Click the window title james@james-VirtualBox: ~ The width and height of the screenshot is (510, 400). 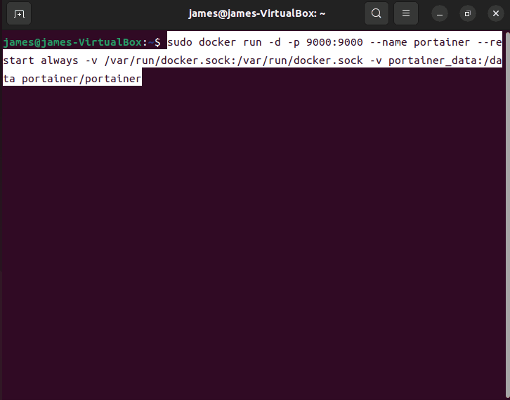(x=257, y=13)
